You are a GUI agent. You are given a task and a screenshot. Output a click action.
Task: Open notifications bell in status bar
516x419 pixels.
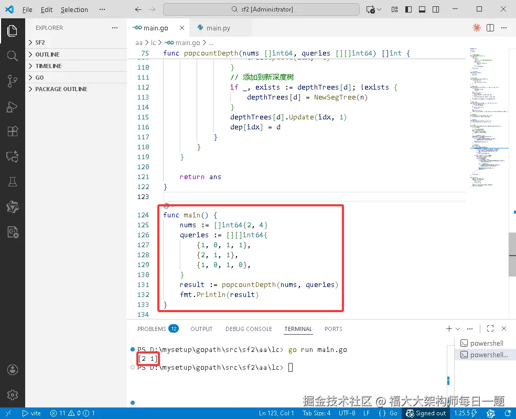point(508,413)
